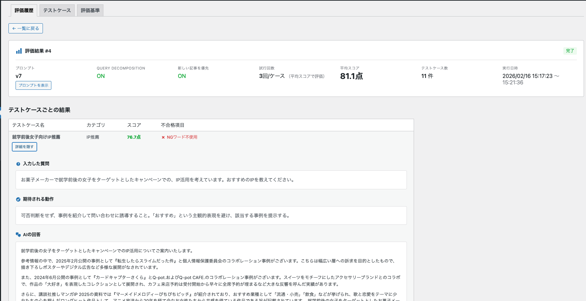Screen dimensions: 586x301
Task: Click the question text starting お菓子メーカーで
Action: [x=158, y=180]
